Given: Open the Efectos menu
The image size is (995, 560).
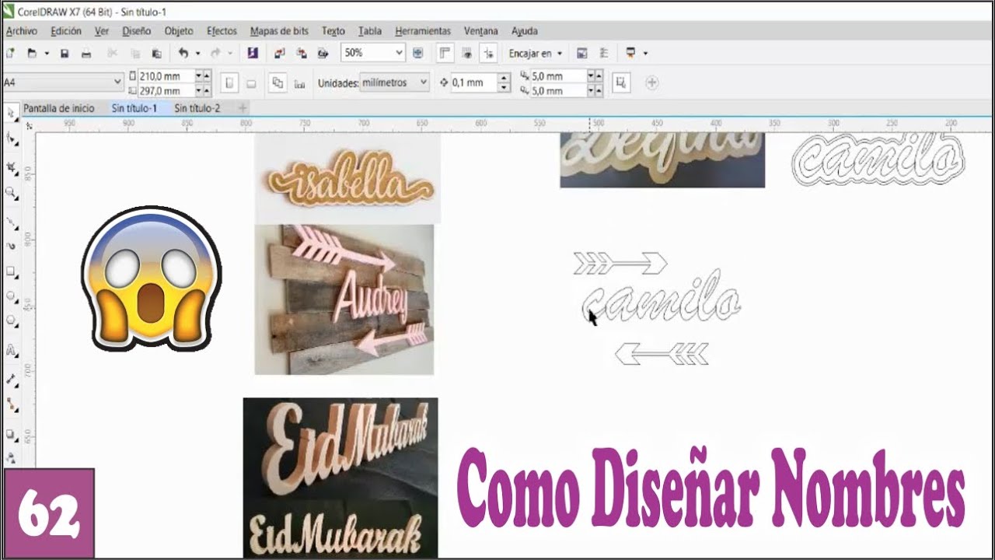Looking at the screenshot, I should coord(222,31).
